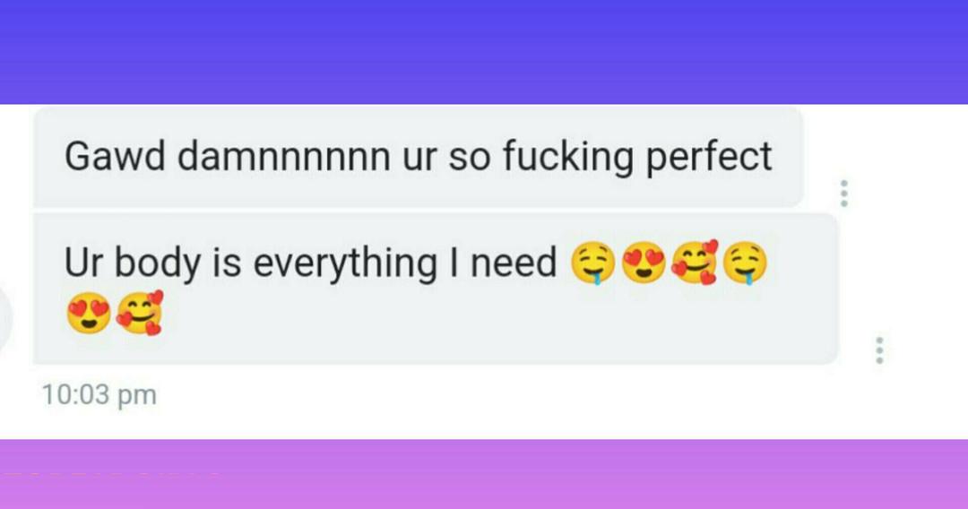Select the 'Ur body is everything' message bubble
This screenshot has height=509, width=968.
click(x=436, y=289)
